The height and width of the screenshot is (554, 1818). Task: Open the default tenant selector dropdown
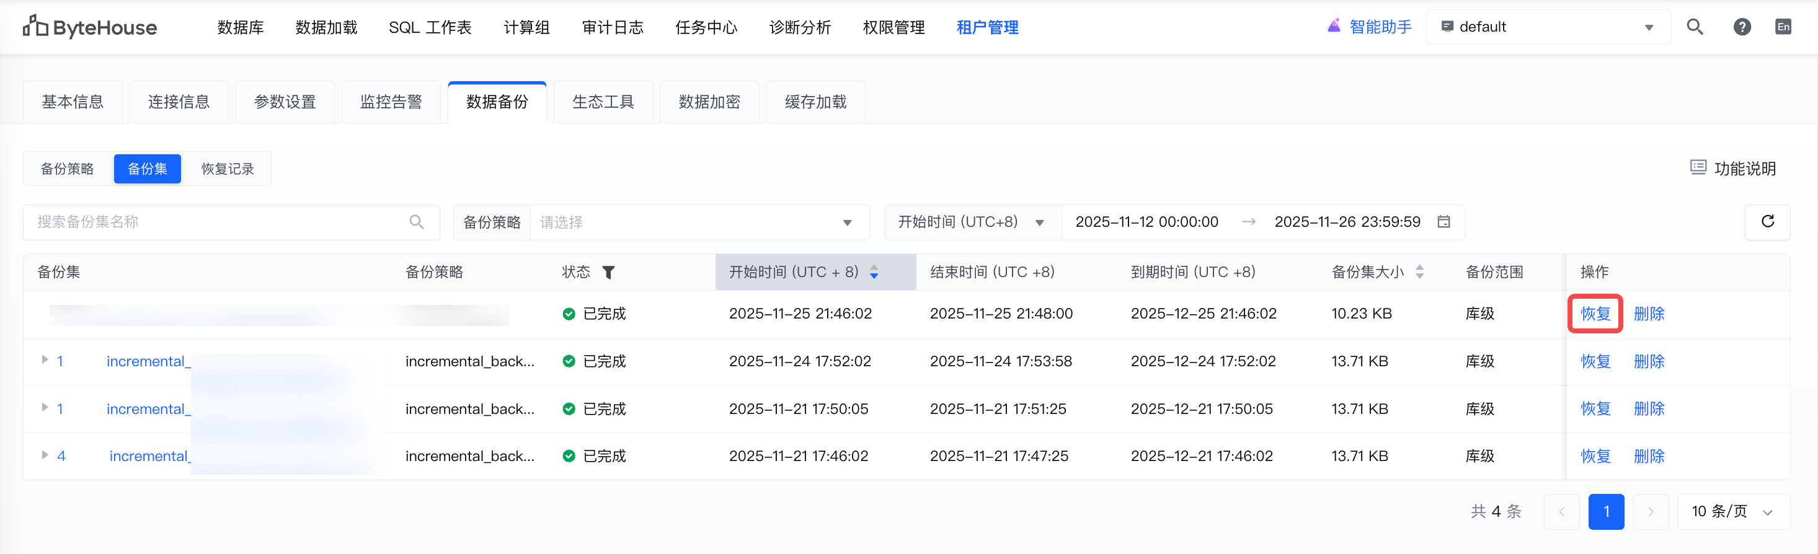pos(1548,27)
